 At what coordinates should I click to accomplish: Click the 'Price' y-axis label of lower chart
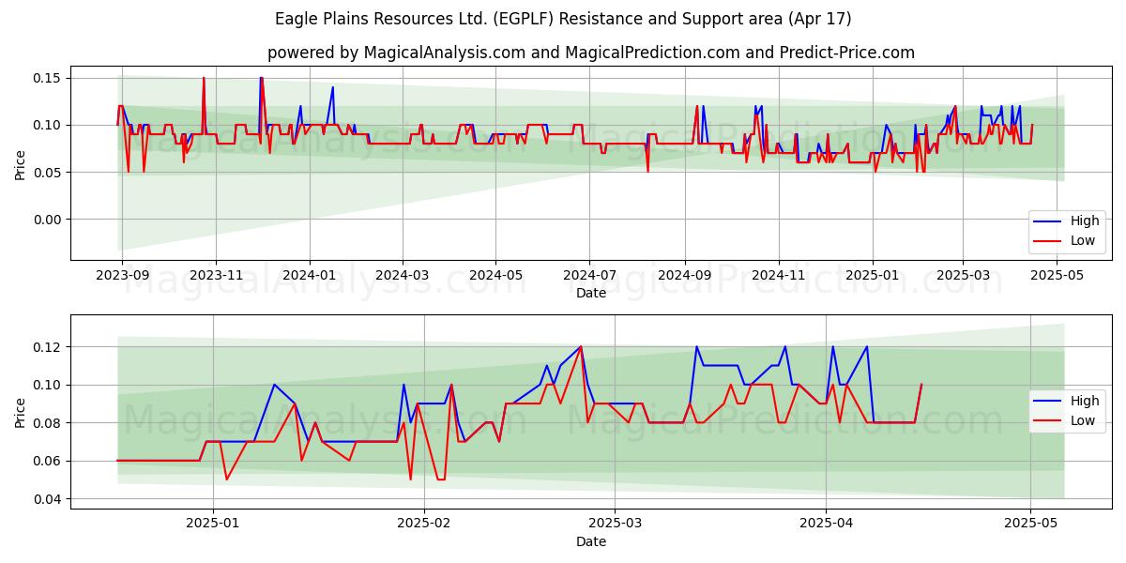pyautogui.click(x=21, y=412)
